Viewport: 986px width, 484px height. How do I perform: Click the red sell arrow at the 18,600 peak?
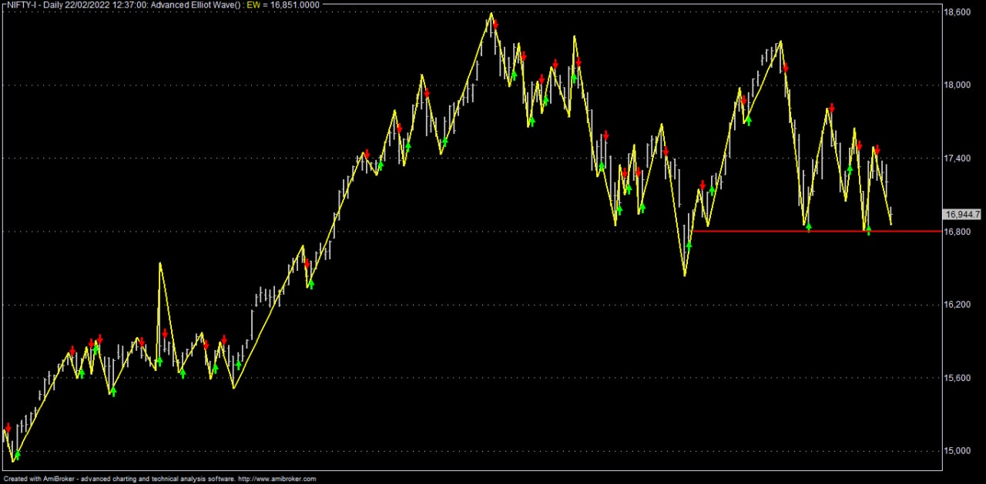point(495,24)
